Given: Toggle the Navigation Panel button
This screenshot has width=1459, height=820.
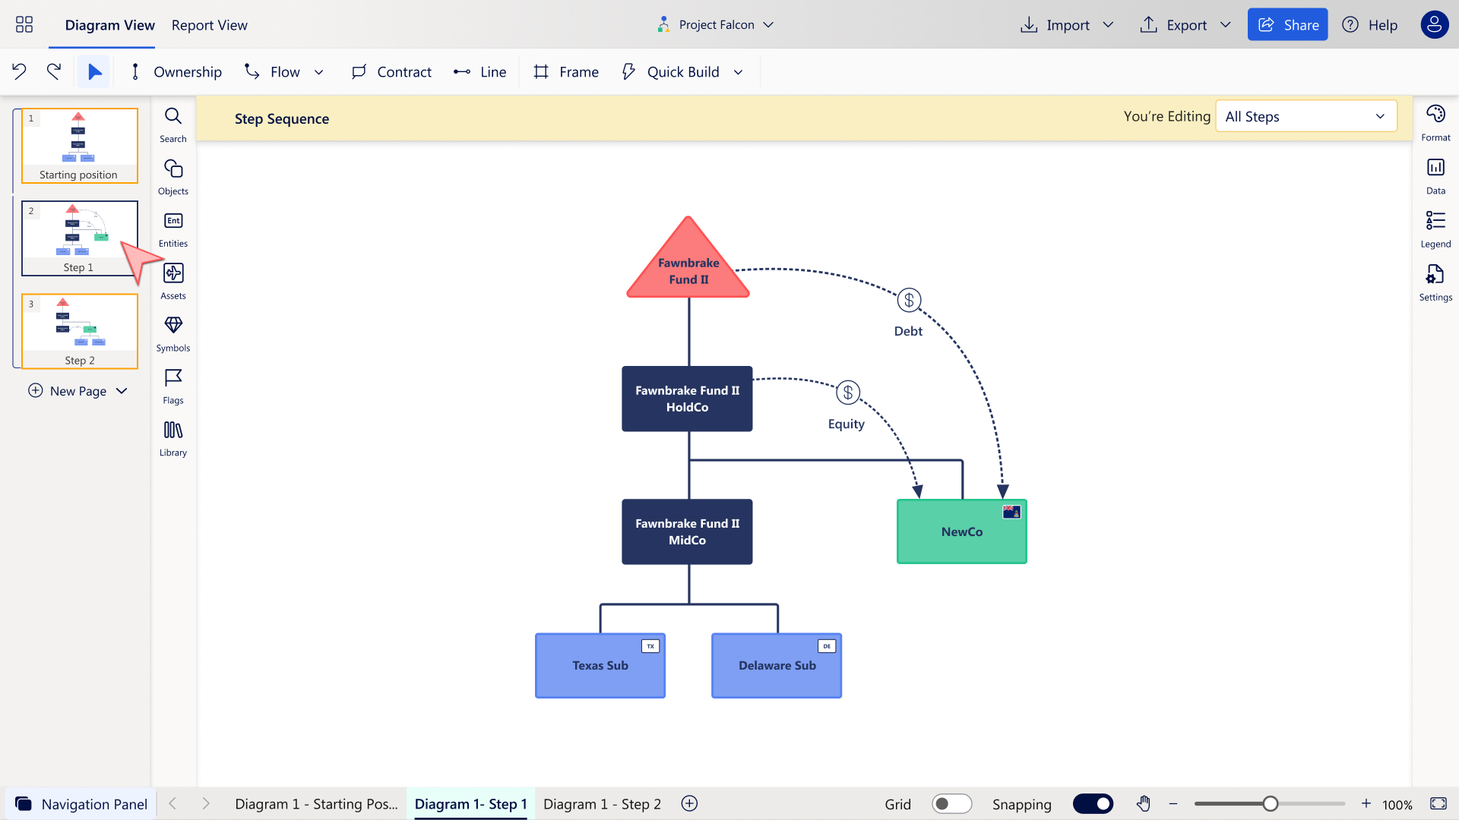Looking at the screenshot, I should [x=81, y=803].
